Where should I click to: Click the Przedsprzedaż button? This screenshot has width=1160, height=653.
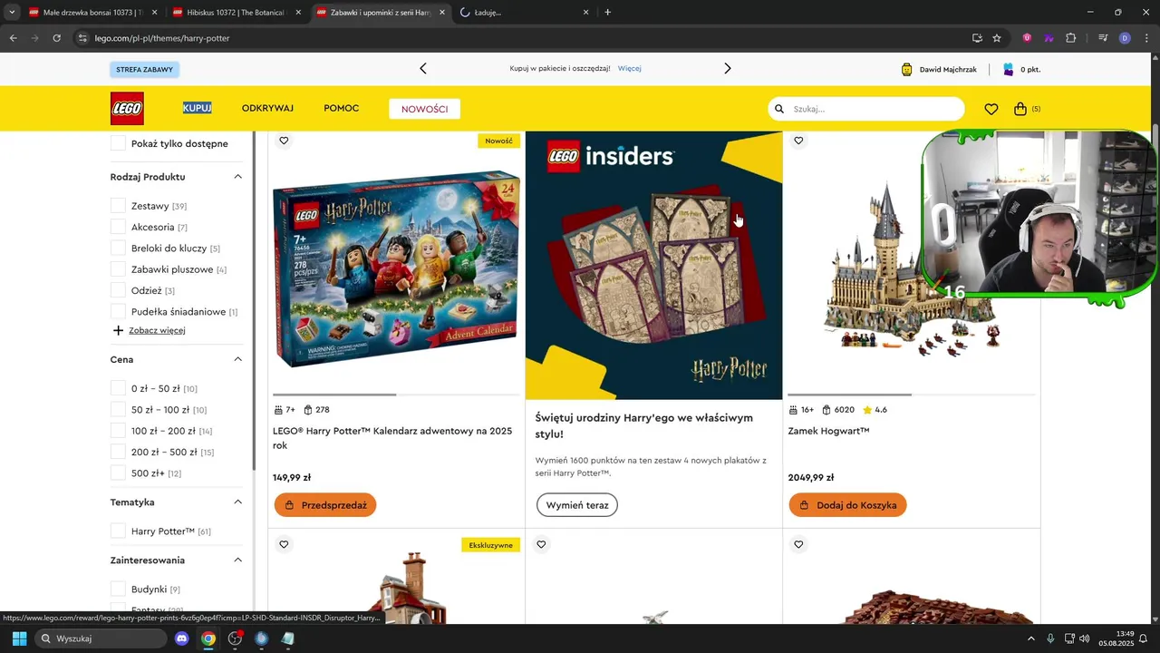324,505
